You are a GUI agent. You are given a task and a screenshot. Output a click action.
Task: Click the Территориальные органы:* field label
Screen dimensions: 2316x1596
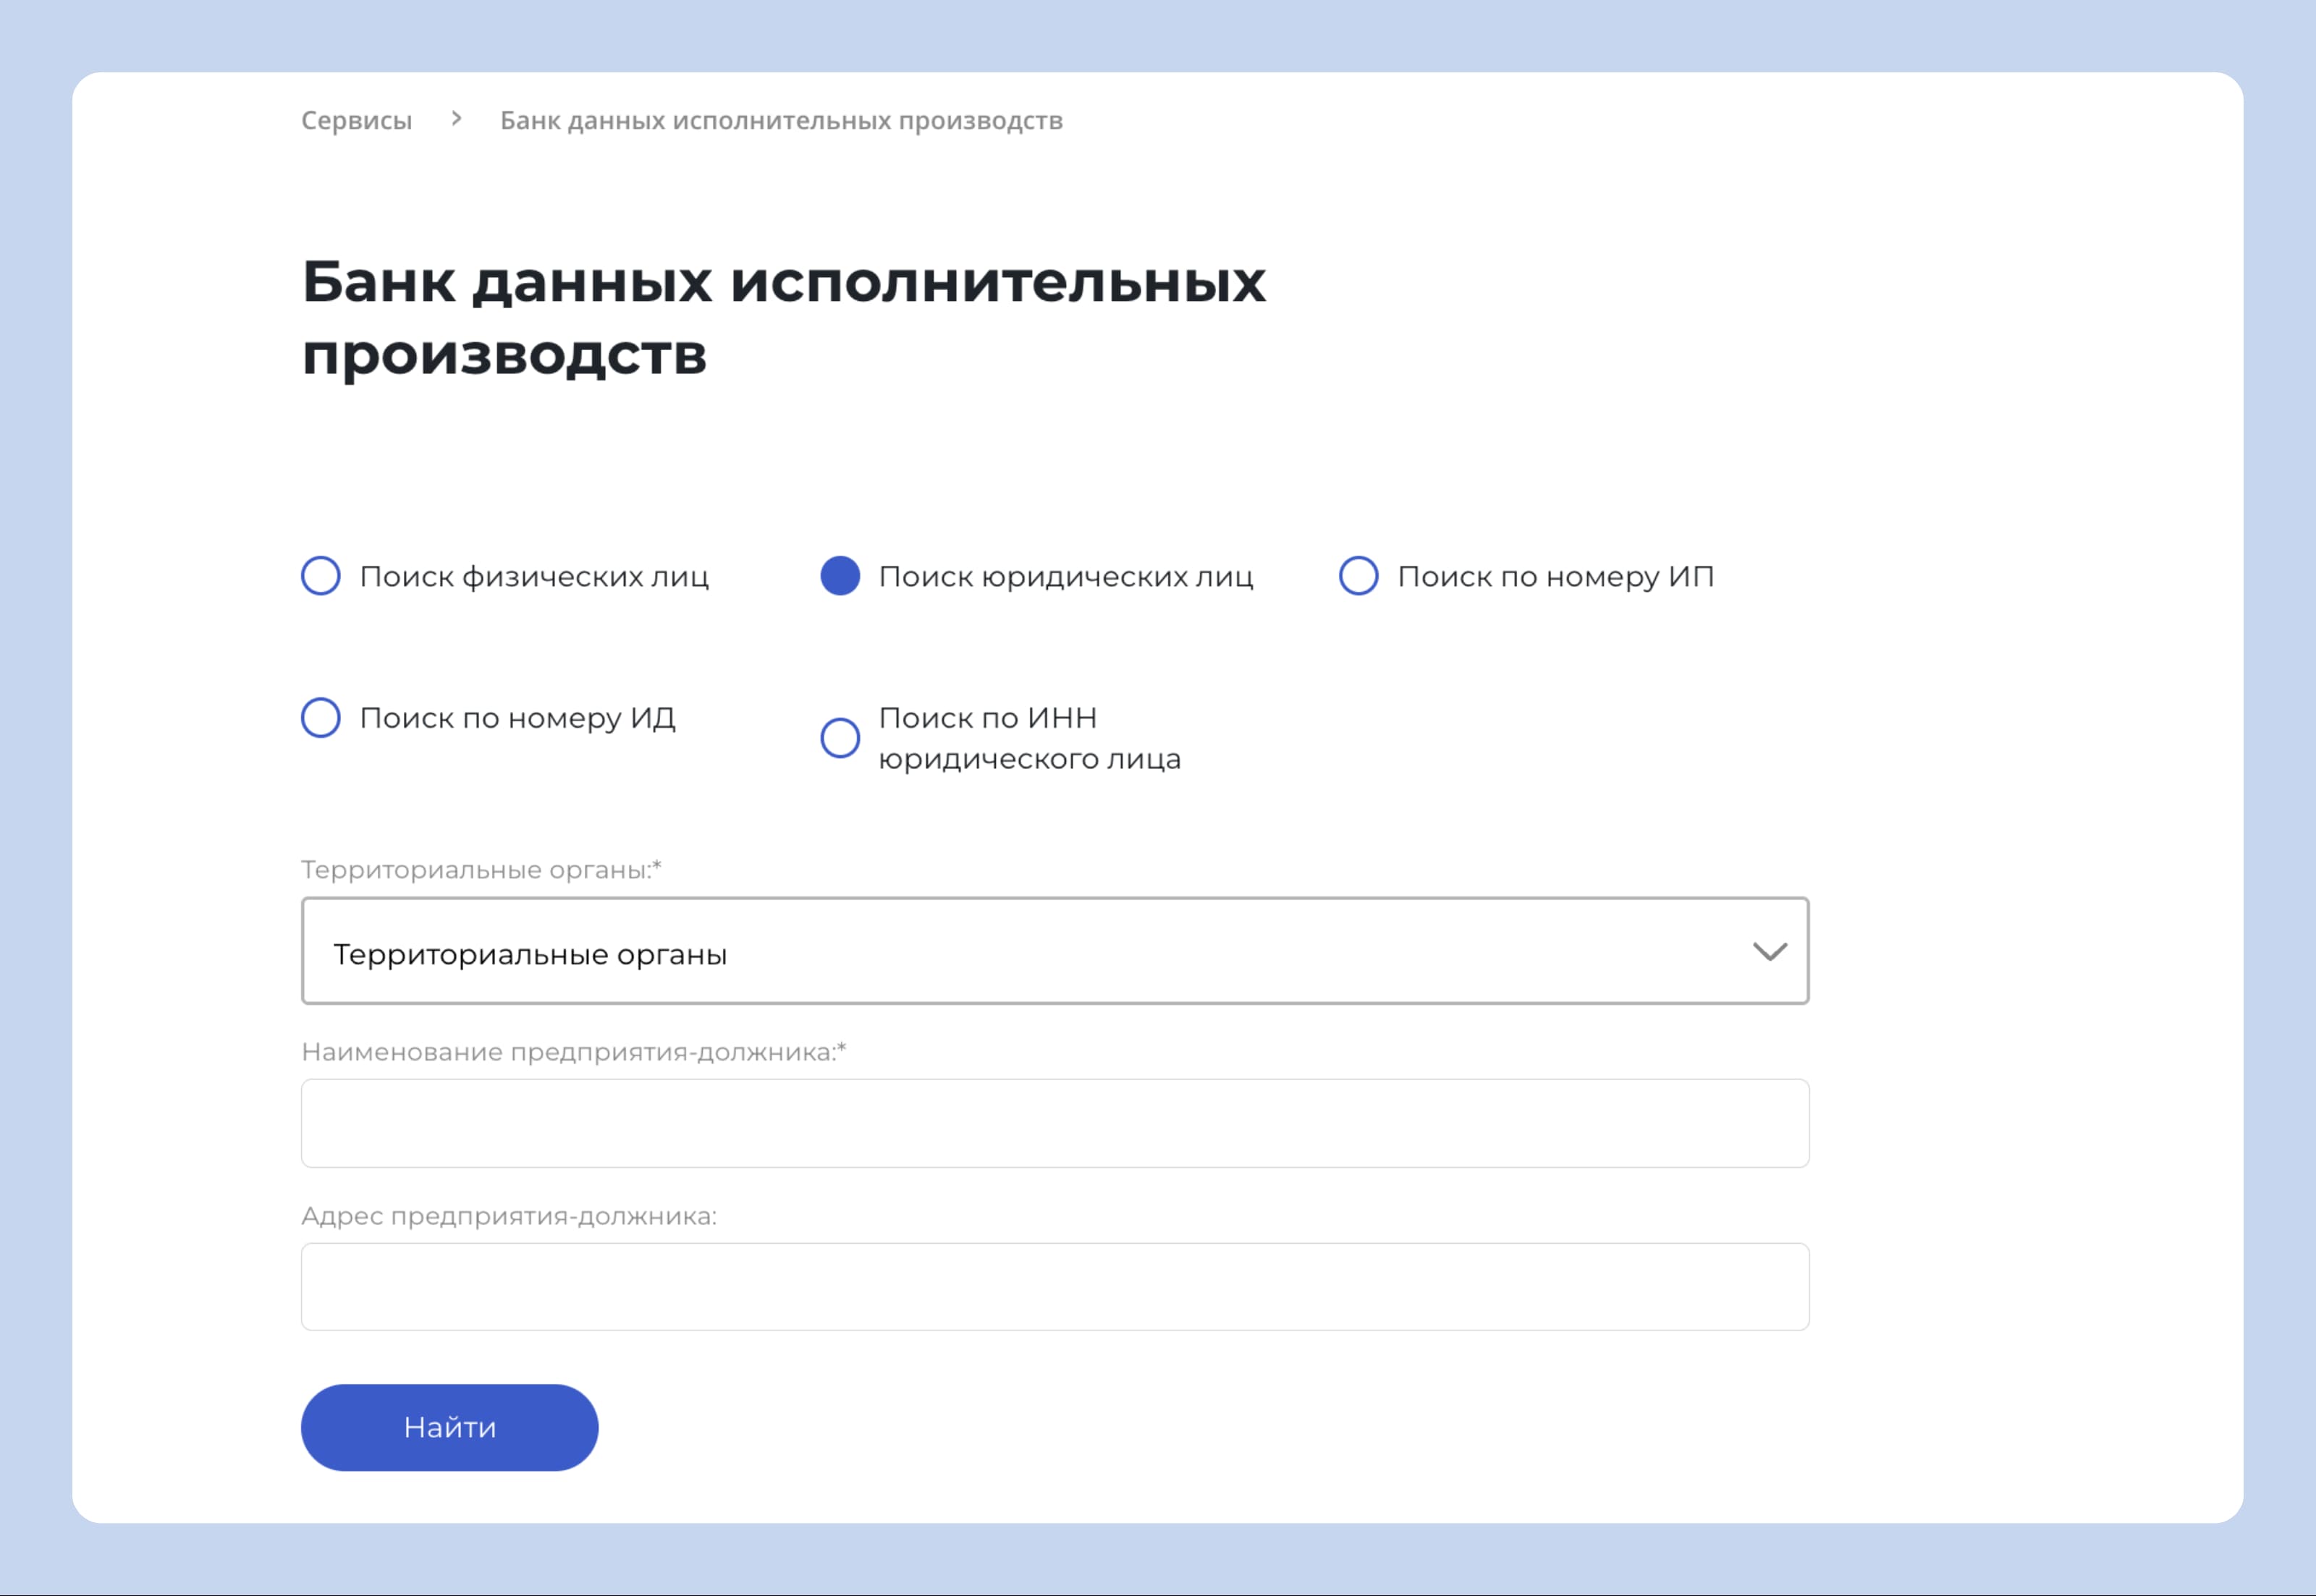481,870
